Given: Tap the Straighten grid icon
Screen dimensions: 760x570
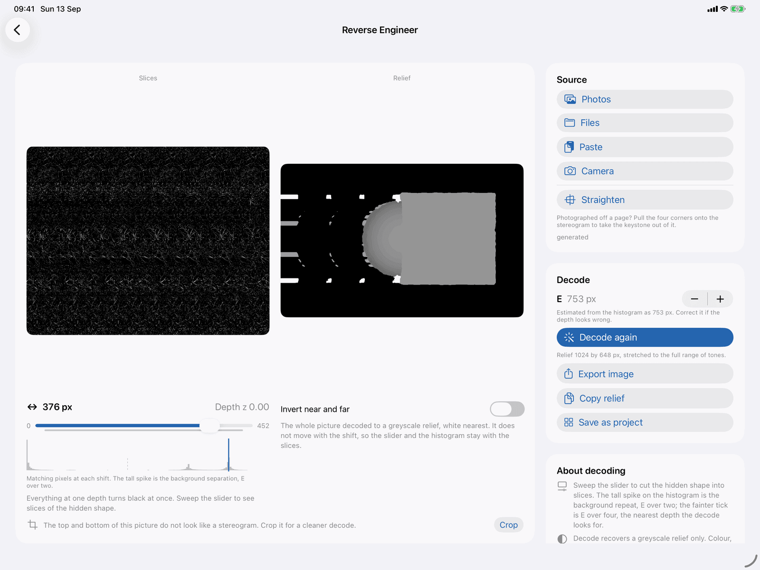Looking at the screenshot, I should coord(570,200).
